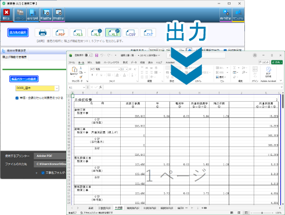Click the Excel vertical scrollbar thumb

[283, 101]
